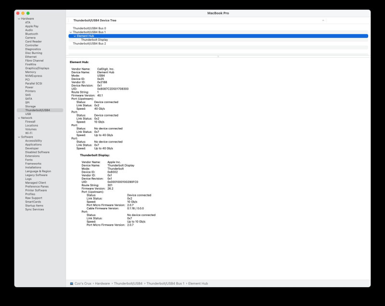Select Parallel SCSI in the sidebar
The height and width of the screenshot is (306, 385).
point(34,83)
